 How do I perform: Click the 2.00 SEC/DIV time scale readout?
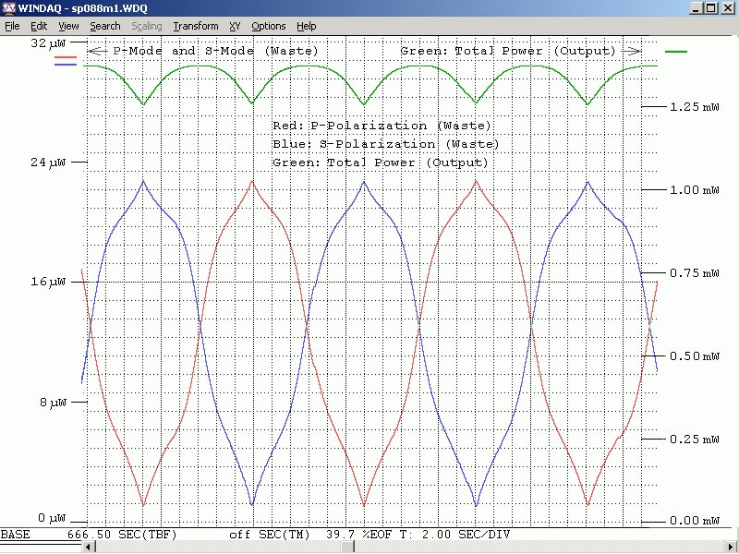point(466,535)
